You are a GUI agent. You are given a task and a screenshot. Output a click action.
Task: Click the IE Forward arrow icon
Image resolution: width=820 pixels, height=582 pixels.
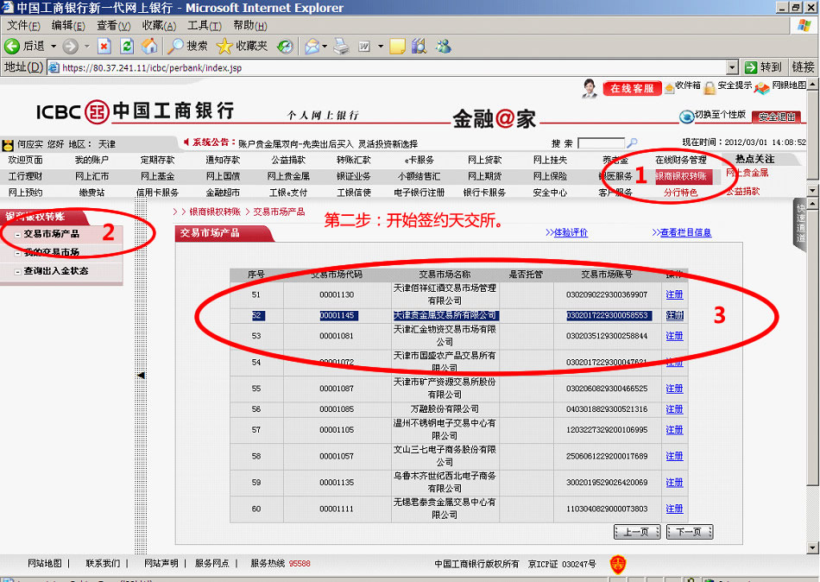70,47
